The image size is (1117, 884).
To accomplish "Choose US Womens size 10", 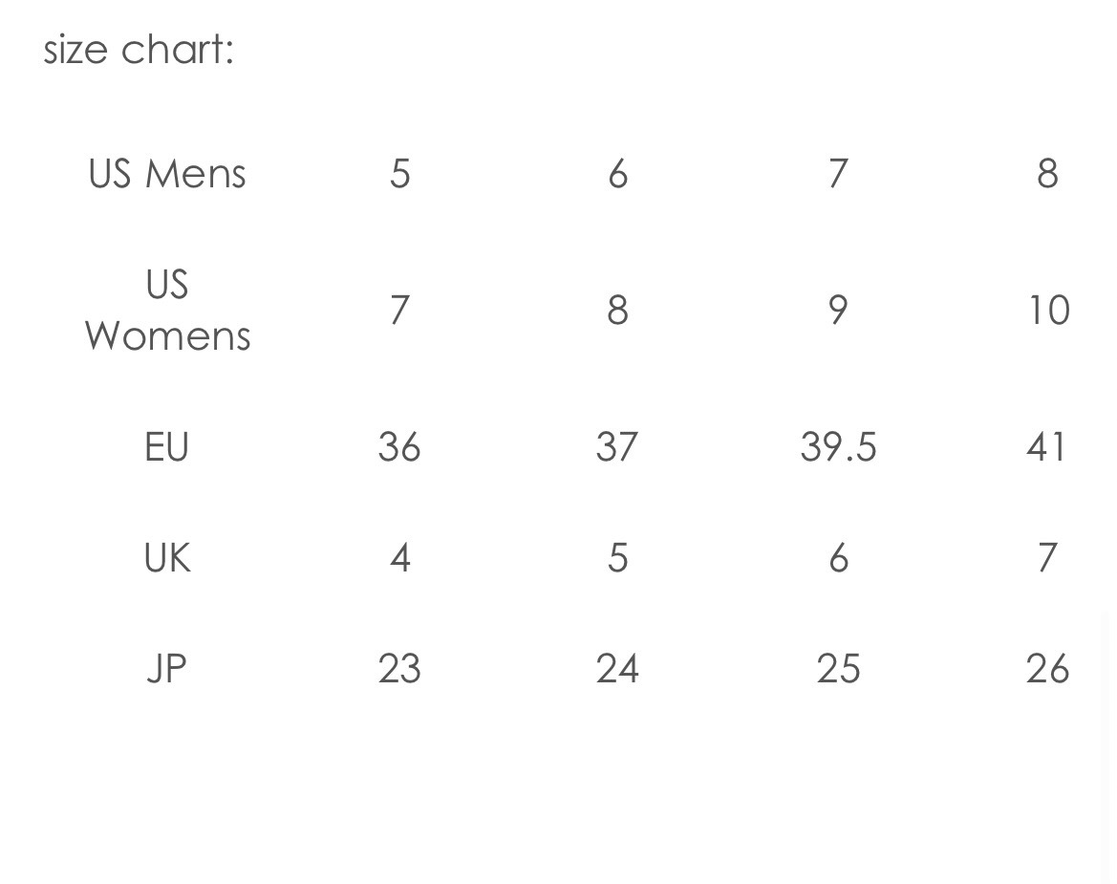I will (1048, 310).
